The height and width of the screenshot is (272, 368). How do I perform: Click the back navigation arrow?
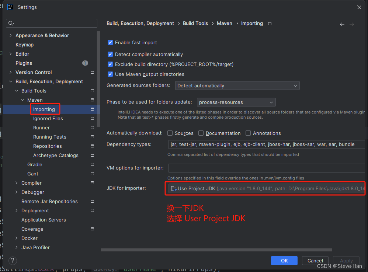coord(342,24)
